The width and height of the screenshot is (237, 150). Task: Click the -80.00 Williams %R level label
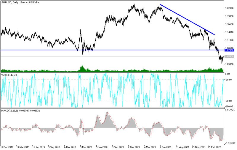(228, 101)
